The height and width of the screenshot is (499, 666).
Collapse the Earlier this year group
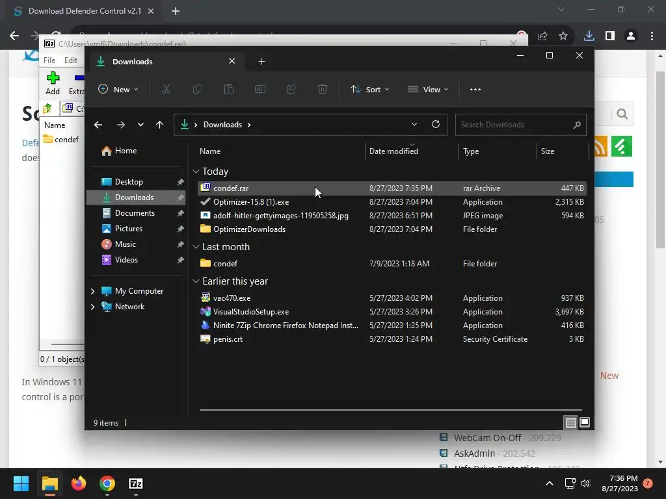click(196, 281)
